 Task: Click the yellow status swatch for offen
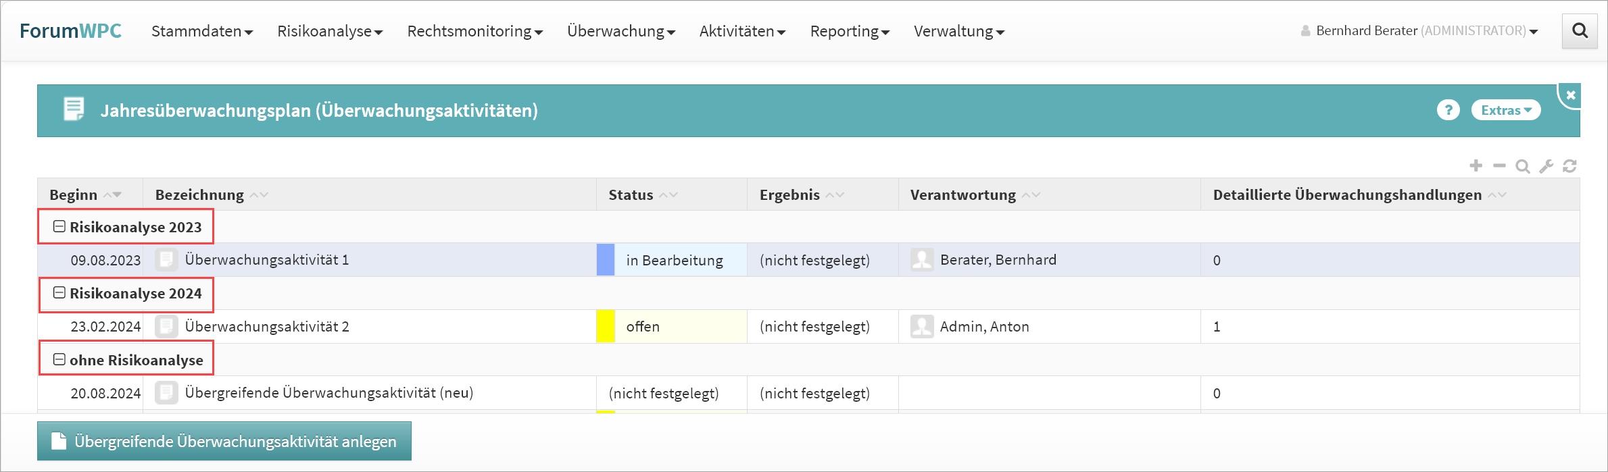pyautogui.click(x=606, y=327)
